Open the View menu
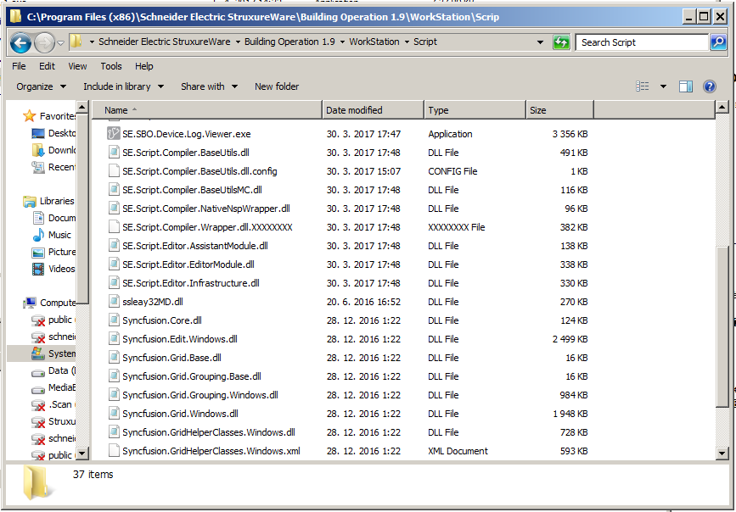736x512 pixels. point(77,66)
